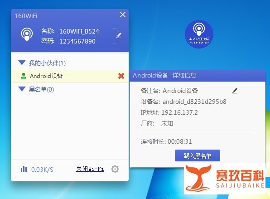The height and width of the screenshot is (199, 270).
Task: Click the password 1234567890
Action: click(77, 41)
